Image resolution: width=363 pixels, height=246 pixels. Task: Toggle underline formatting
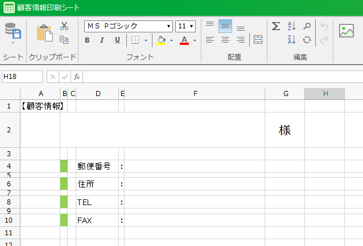coord(117,40)
